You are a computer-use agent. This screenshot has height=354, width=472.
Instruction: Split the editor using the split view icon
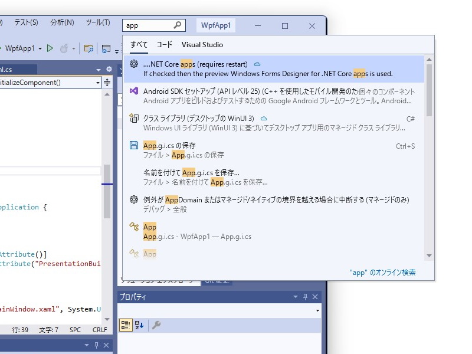[x=107, y=83]
